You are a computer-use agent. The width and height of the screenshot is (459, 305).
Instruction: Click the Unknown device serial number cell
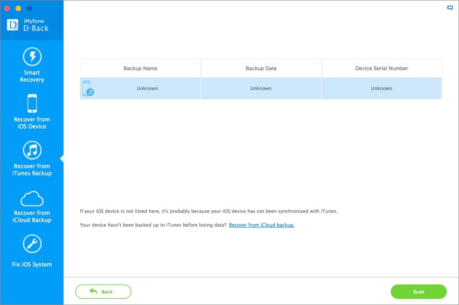pos(382,88)
